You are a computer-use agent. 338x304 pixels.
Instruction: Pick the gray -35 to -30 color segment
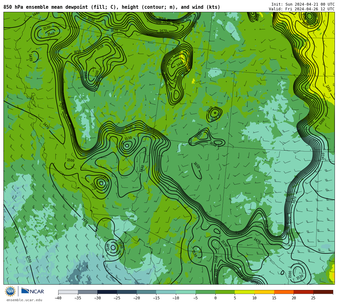click(88, 292)
